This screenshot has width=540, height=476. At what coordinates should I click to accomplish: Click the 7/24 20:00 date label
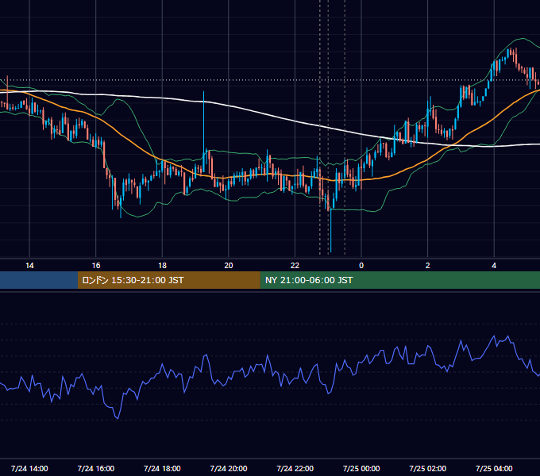tap(229, 468)
